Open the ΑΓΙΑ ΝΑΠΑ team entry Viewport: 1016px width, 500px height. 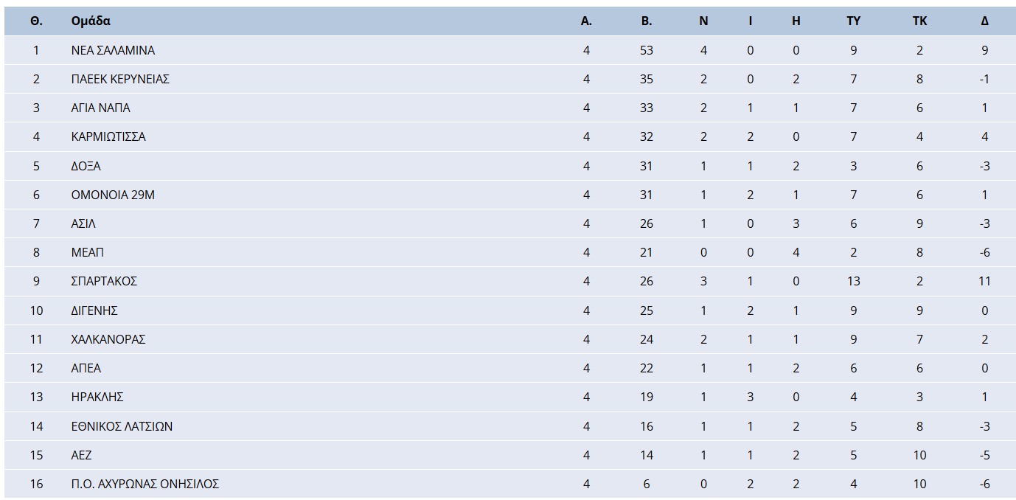pos(100,108)
